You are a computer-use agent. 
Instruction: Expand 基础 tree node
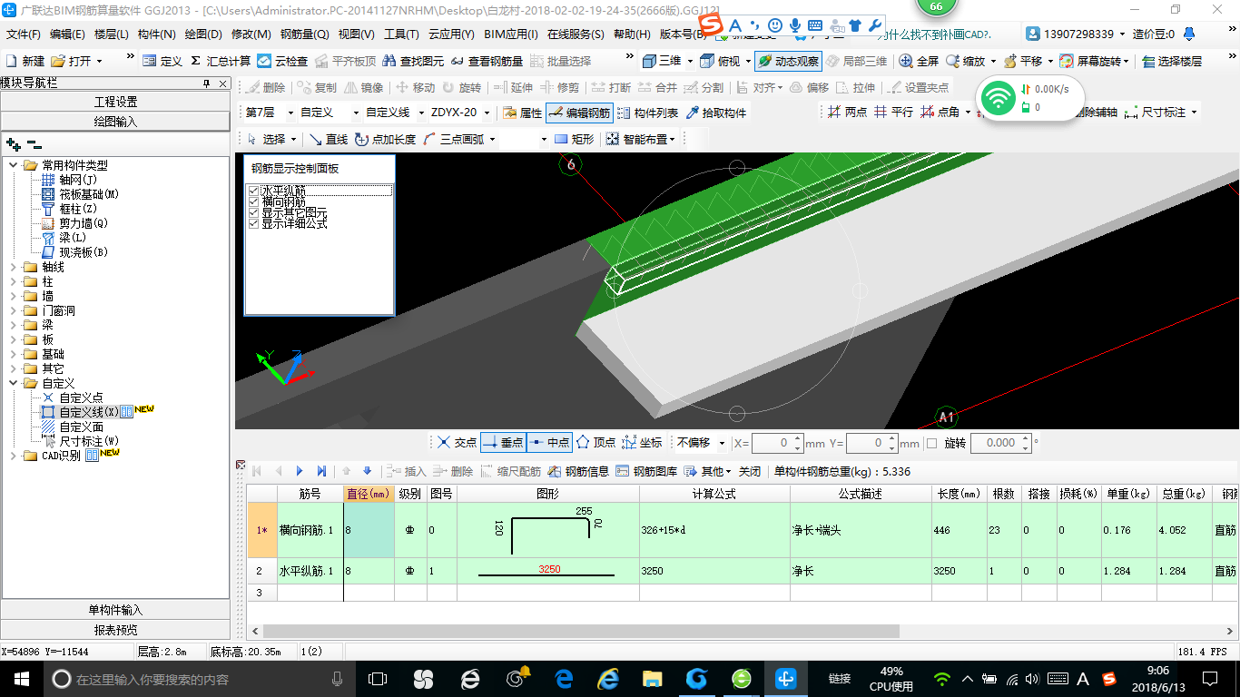click(x=15, y=354)
